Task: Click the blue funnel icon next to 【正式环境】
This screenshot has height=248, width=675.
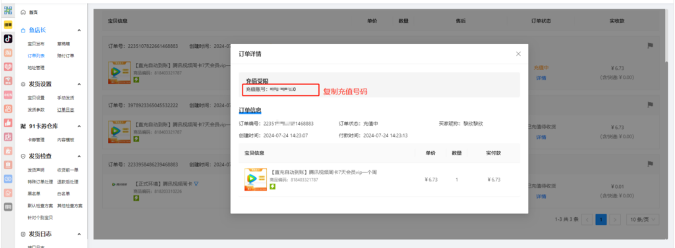Action: [x=196, y=184]
